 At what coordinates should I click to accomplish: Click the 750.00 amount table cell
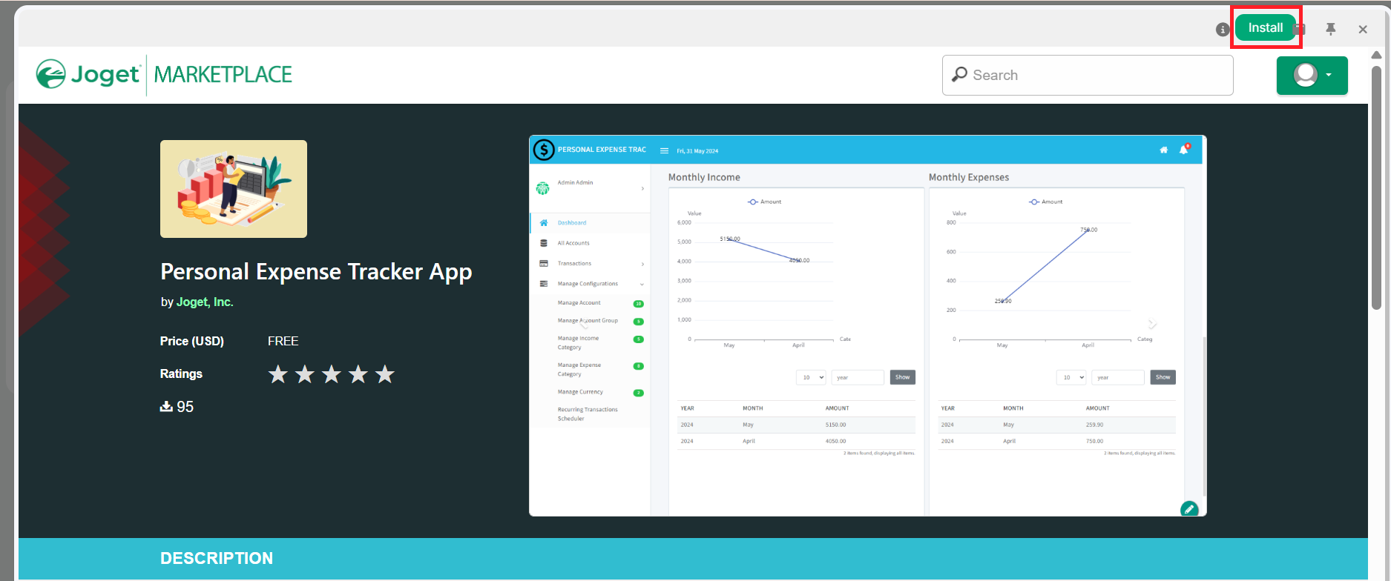point(1095,441)
